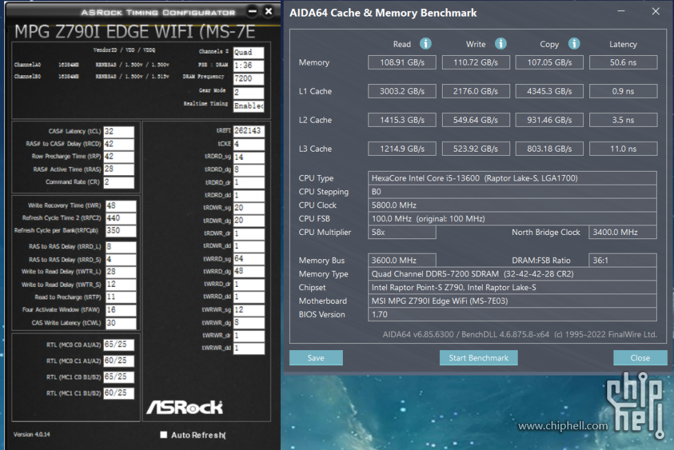Select the Four Activate Window (tFAW) field
674x450 pixels.
click(120, 310)
